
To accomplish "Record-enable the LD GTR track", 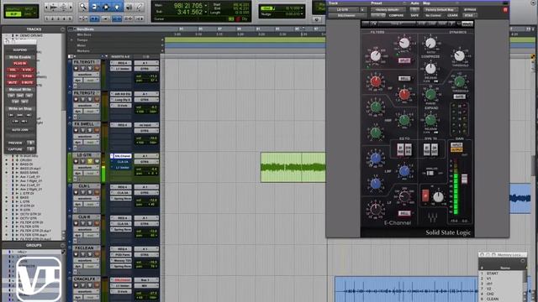I will (76, 161).
